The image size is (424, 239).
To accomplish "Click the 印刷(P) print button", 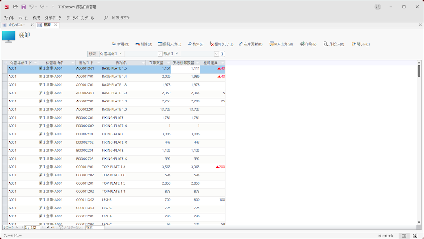I will (x=308, y=44).
